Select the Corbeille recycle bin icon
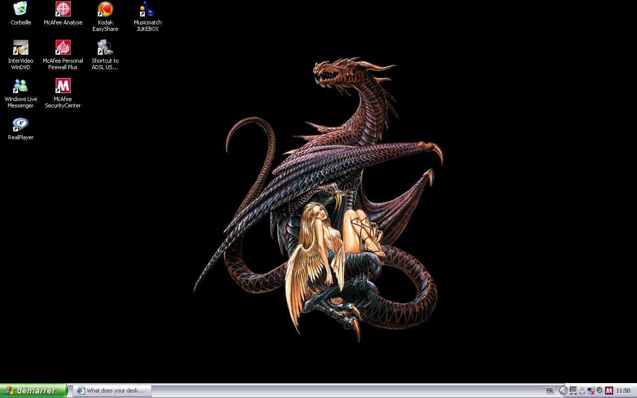 (x=20, y=9)
